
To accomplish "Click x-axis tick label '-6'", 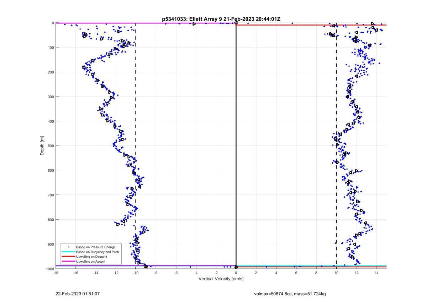I will (x=176, y=273).
